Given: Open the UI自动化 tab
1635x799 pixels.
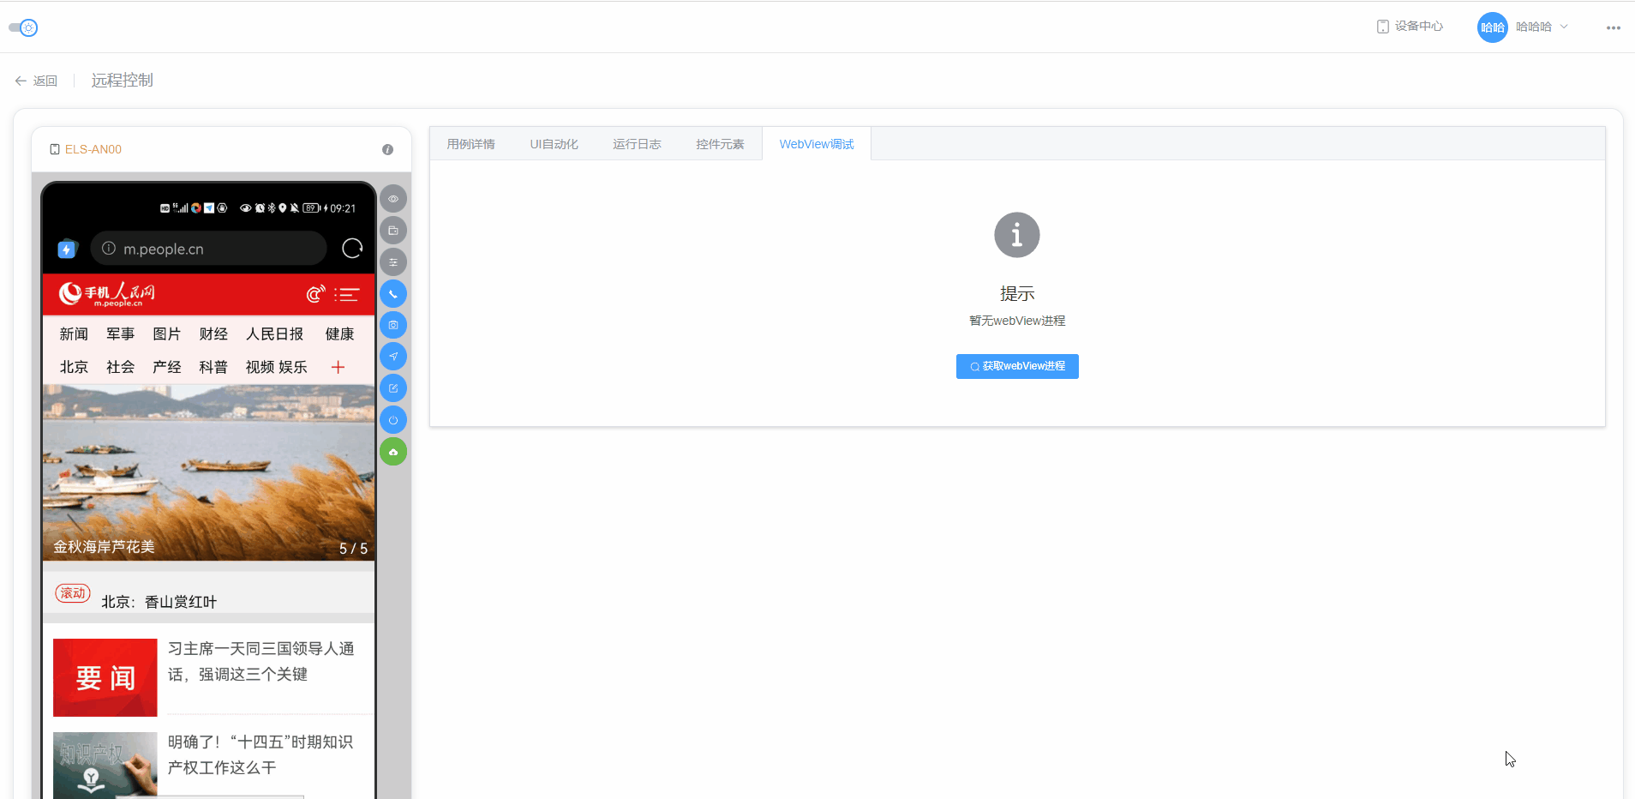Looking at the screenshot, I should coord(554,143).
